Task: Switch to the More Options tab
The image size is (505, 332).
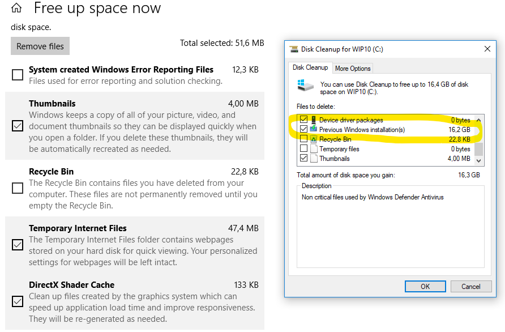Action: tap(353, 69)
